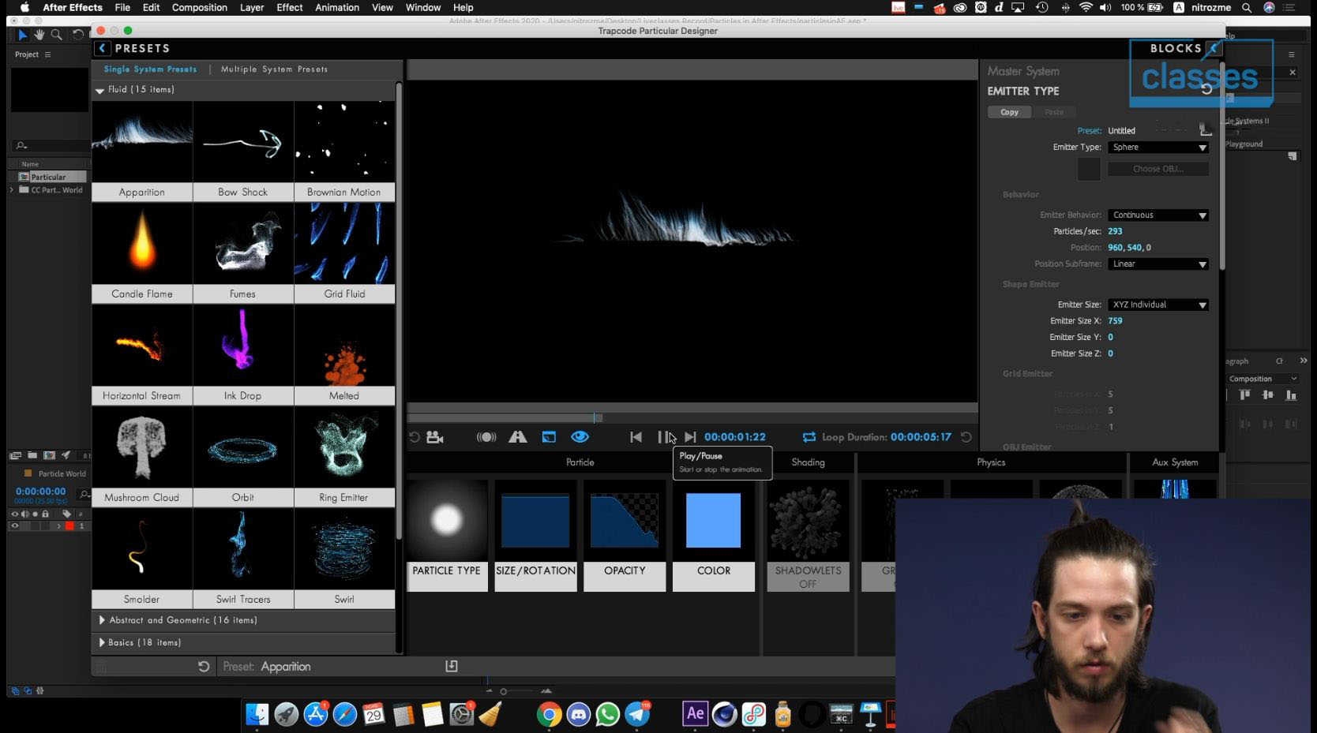Select the Mushroom Cloud preset thumbnail
Screen dimensions: 1317x733
142,447
